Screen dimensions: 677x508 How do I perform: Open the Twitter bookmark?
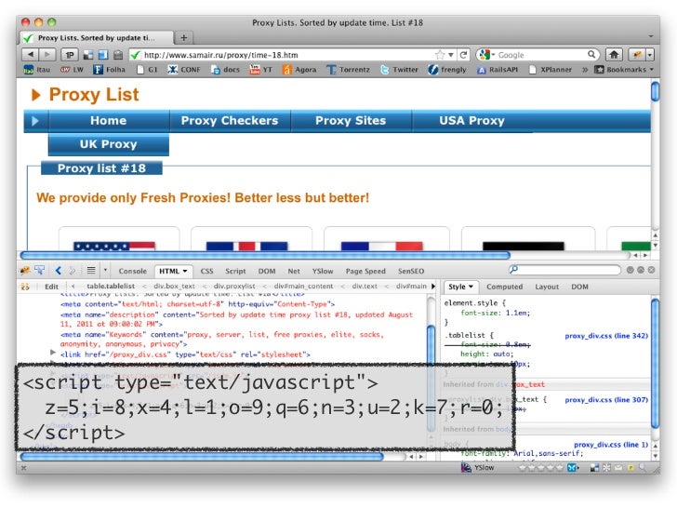coord(399,70)
